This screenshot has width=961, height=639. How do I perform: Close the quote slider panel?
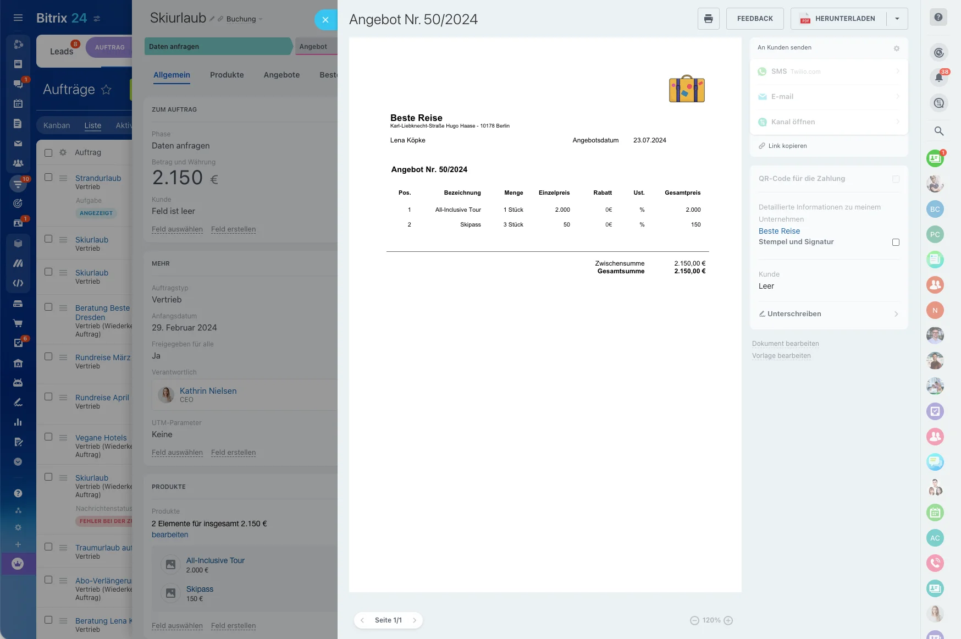325,20
